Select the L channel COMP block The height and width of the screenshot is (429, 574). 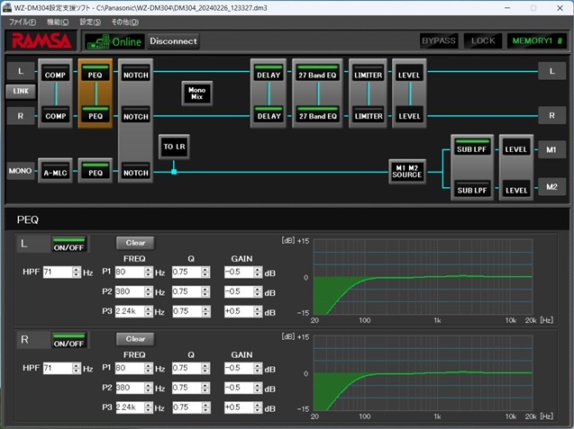(55, 75)
